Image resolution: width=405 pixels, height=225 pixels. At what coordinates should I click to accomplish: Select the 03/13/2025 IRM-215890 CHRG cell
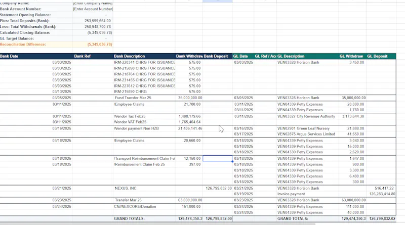click(144, 92)
